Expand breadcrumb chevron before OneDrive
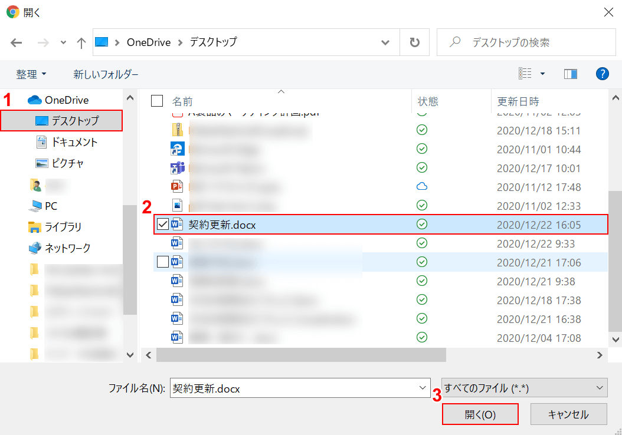 pos(117,42)
